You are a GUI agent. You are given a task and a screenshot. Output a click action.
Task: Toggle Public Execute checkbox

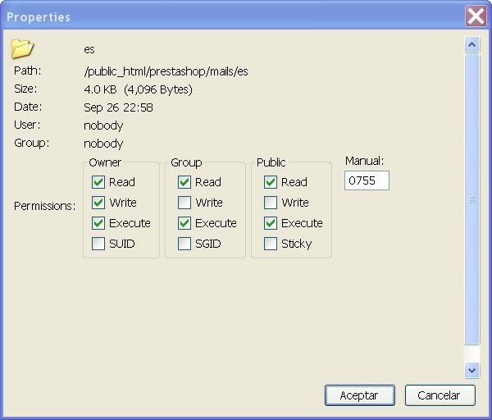271,223
